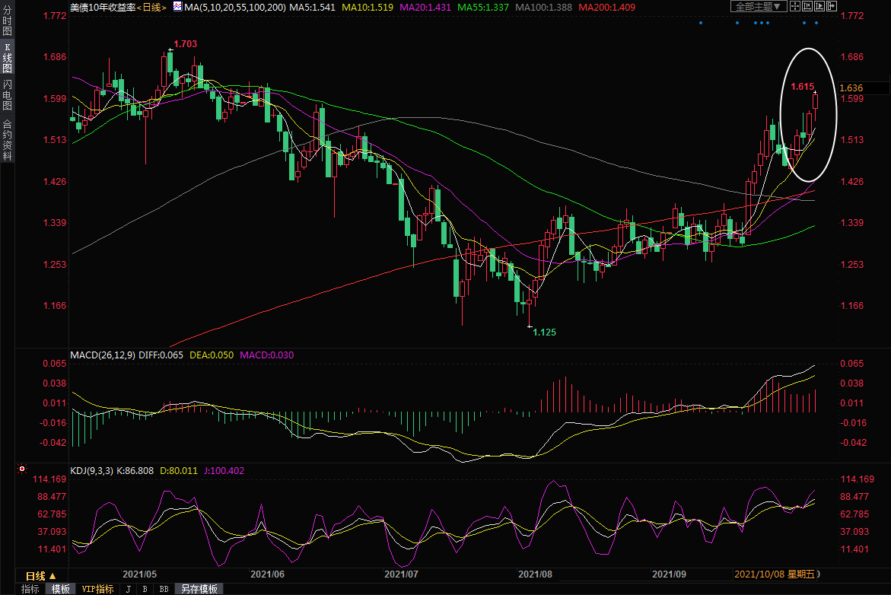Click the red gear icon beside KDJ panel
The image size is (891, 595).
point(22,469)
